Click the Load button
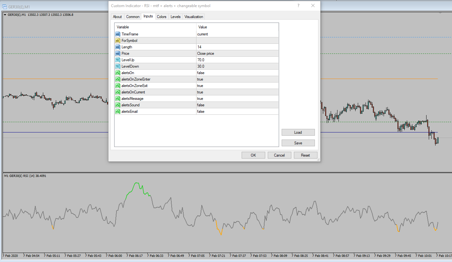 point(298,132)
